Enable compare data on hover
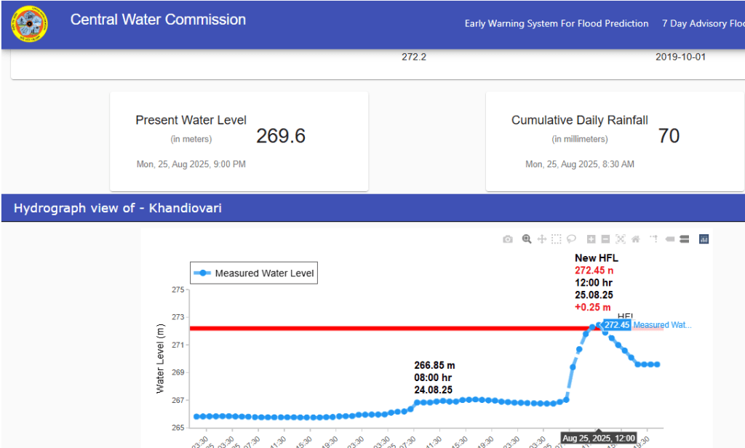This screenshot has height=448, width=745. click(684, 239)
